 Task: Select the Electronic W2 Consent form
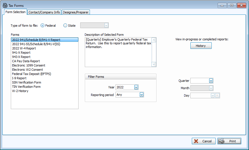pos(27,70)
